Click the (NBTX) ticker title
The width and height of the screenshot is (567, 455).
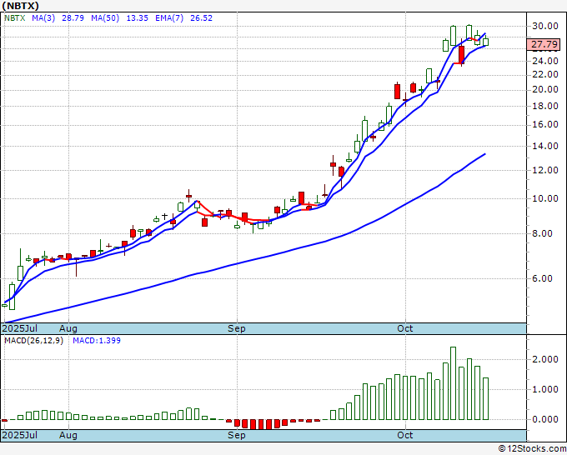point(21,5)
